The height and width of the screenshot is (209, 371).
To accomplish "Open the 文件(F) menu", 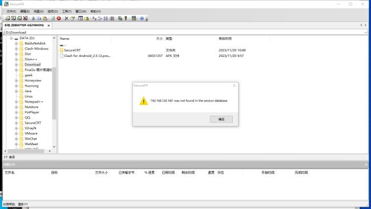I will [11, 11].
